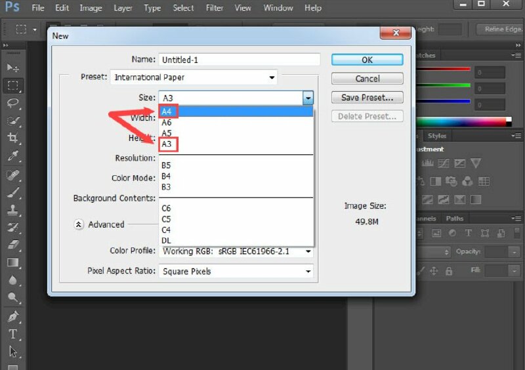525x370 pixels.
Task: Select the Pen tool
Action: tap(12, 316)
